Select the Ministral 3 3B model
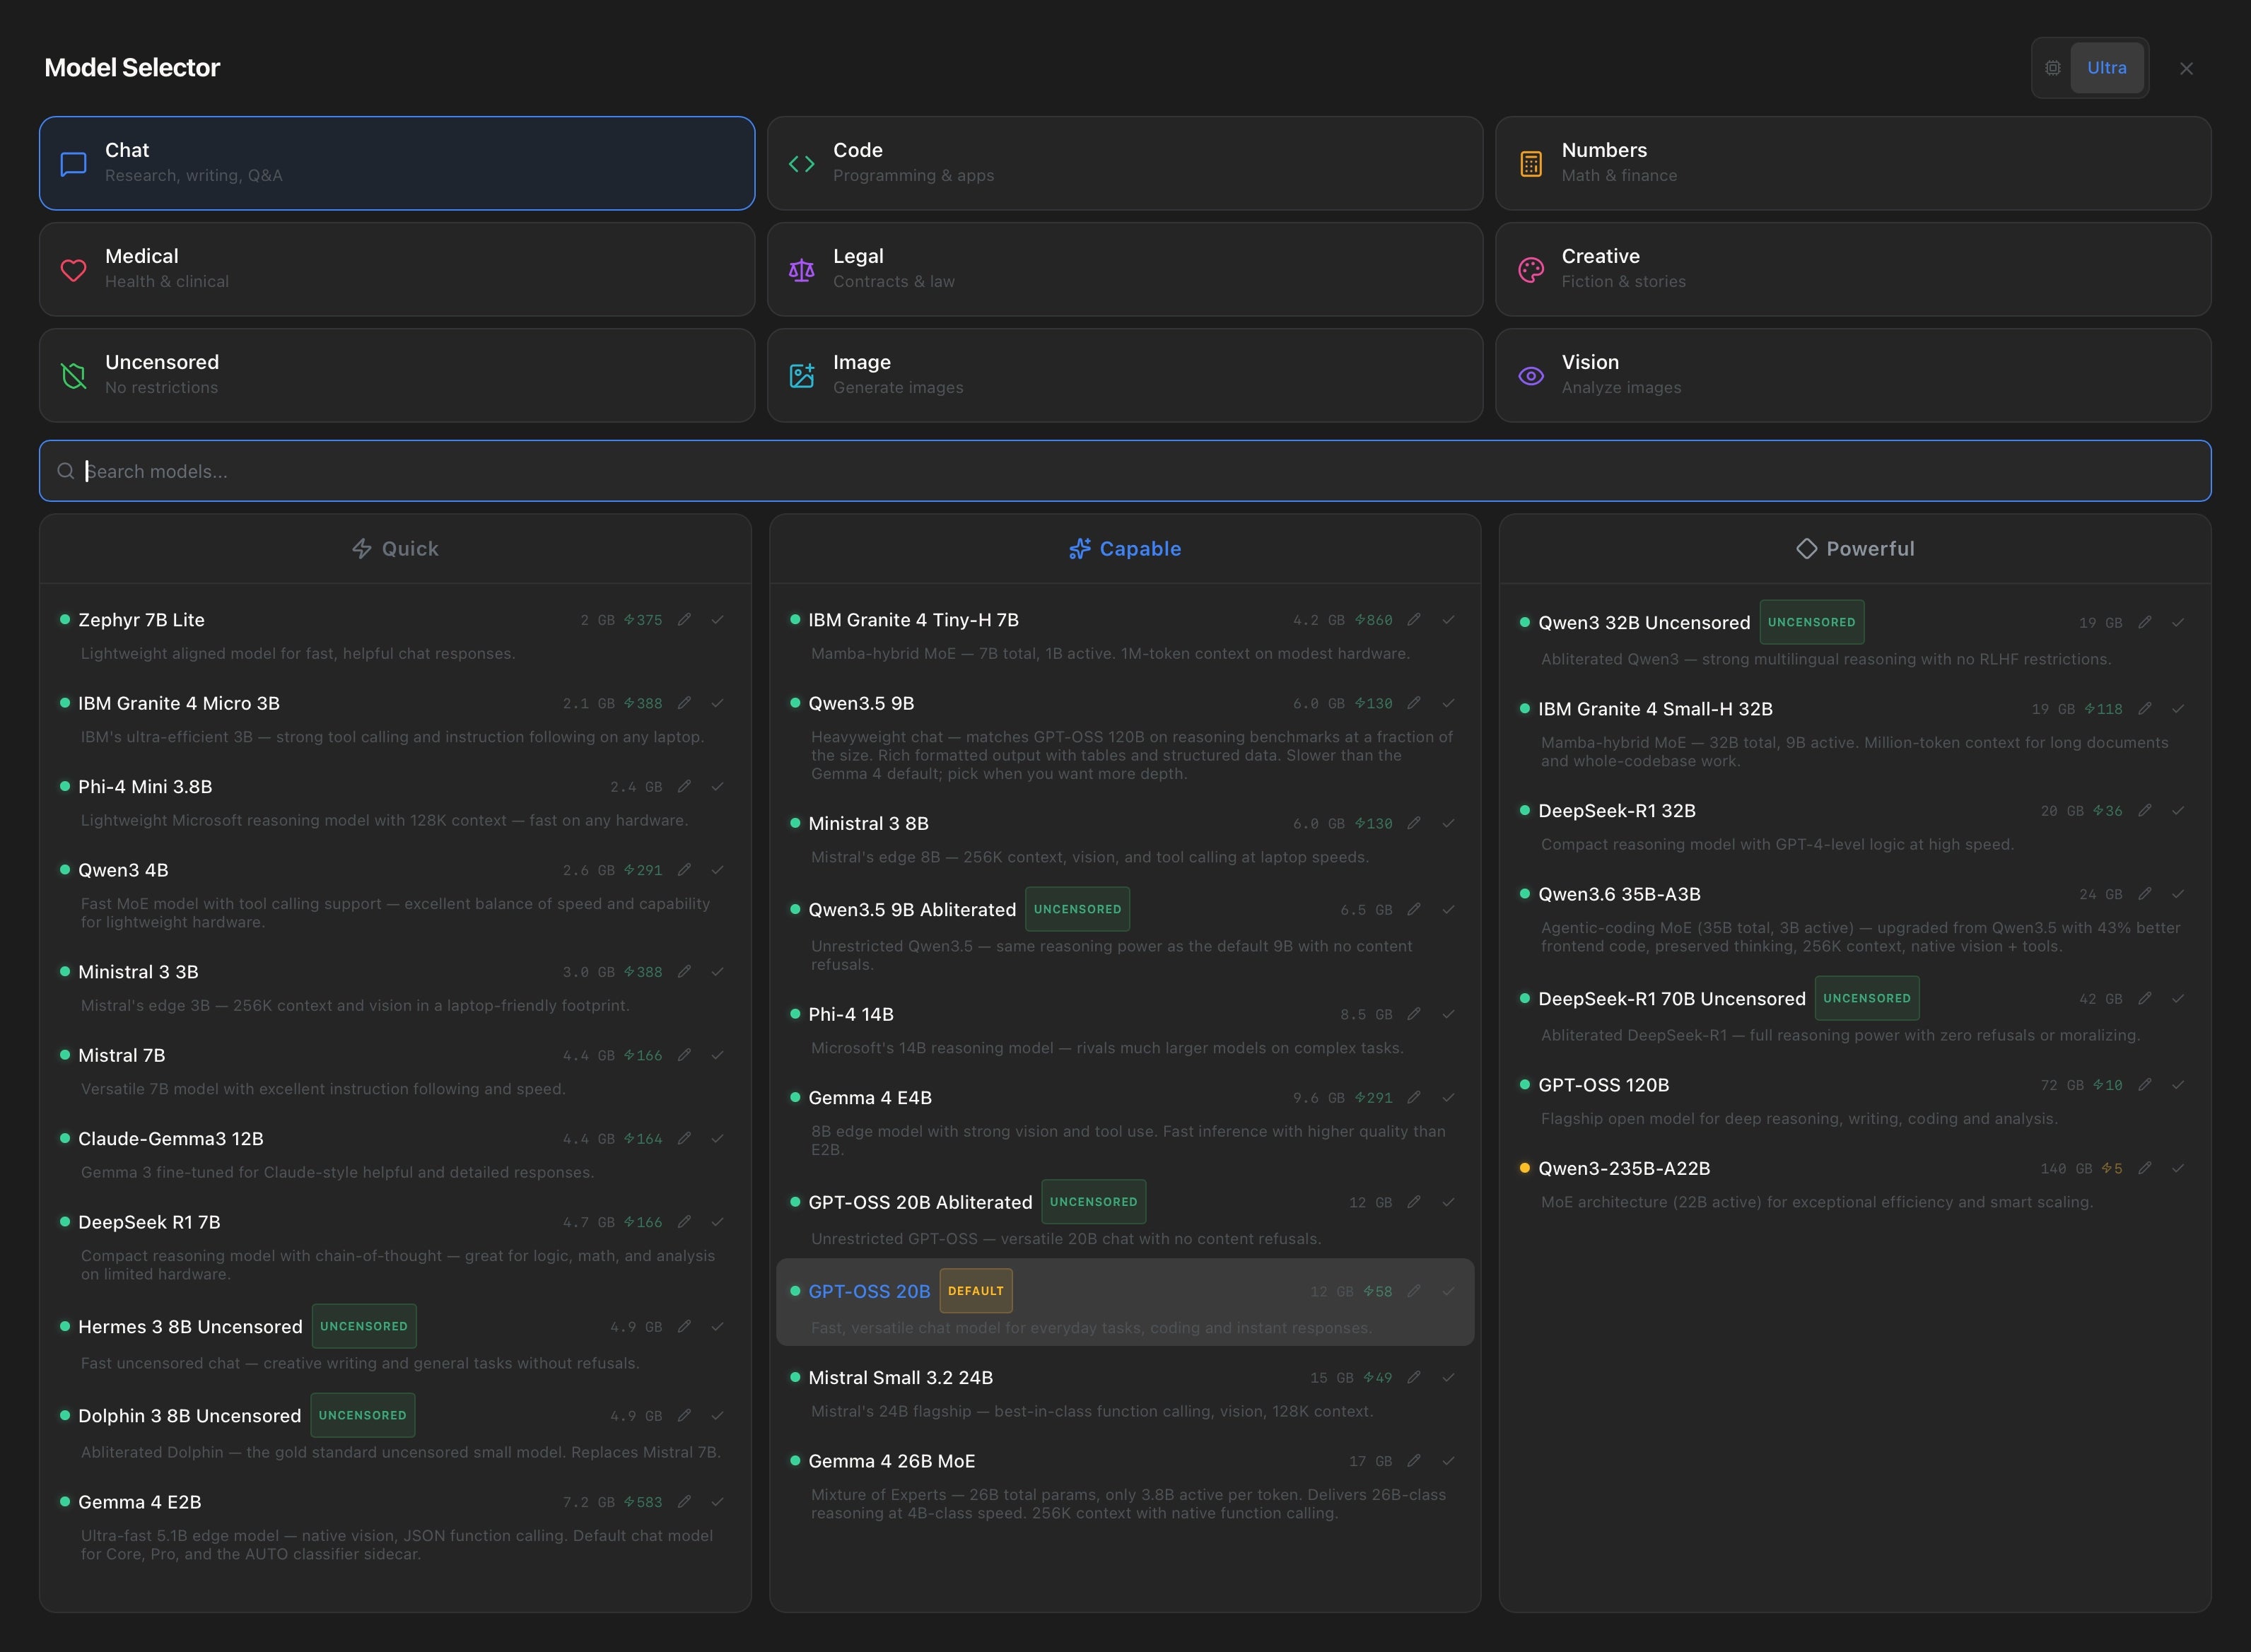 [395, 988]
